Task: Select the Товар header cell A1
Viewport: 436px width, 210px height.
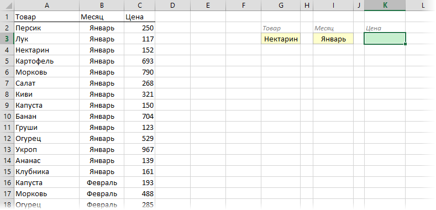Action: [47, 17]
